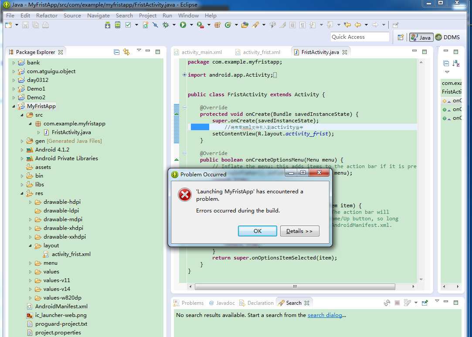Open the Android Virtual Device Manager icon
Viewport: 472px width, 337px height.
pyautogui.click(x=118, y=25)
